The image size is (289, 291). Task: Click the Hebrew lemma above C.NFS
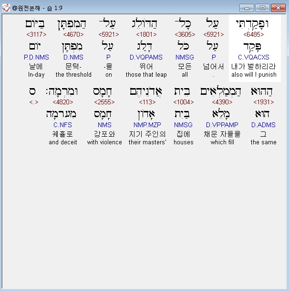tap(61, 114)
